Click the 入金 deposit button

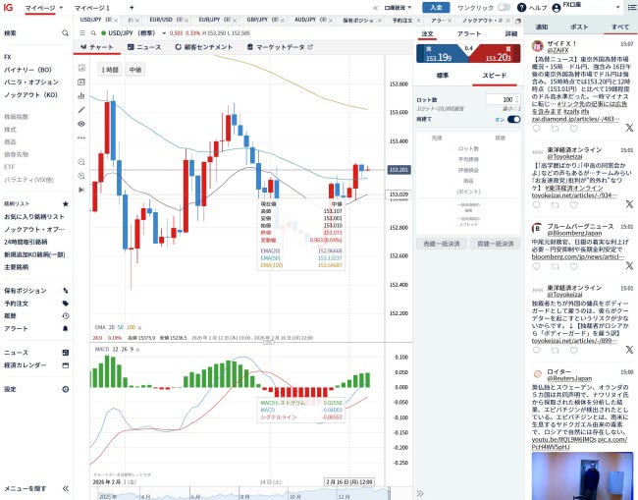(x=436, y=7)
